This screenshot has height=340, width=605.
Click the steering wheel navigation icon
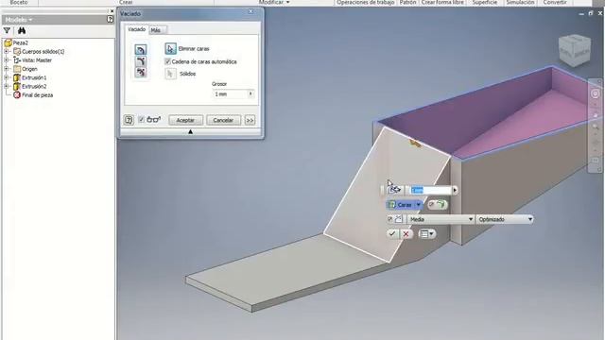pyautogui.click(x=595, y=93)
